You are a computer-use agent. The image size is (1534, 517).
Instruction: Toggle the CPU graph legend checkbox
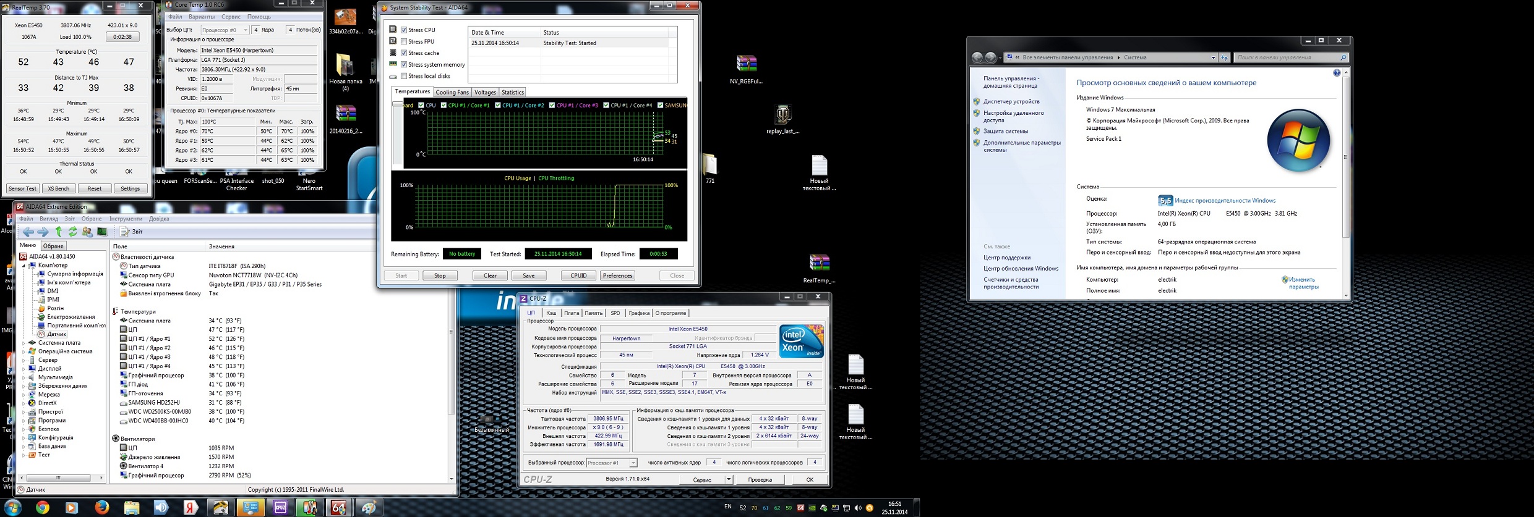pos(421,105)
